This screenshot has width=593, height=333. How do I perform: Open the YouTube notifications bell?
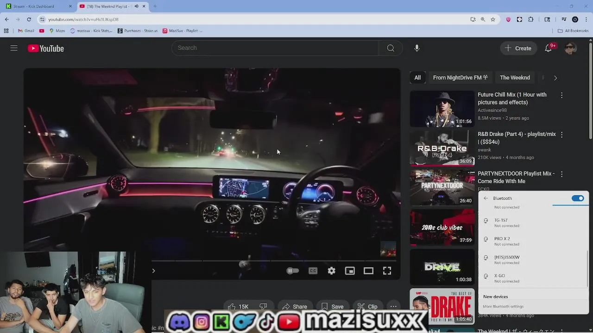(548, 48)
